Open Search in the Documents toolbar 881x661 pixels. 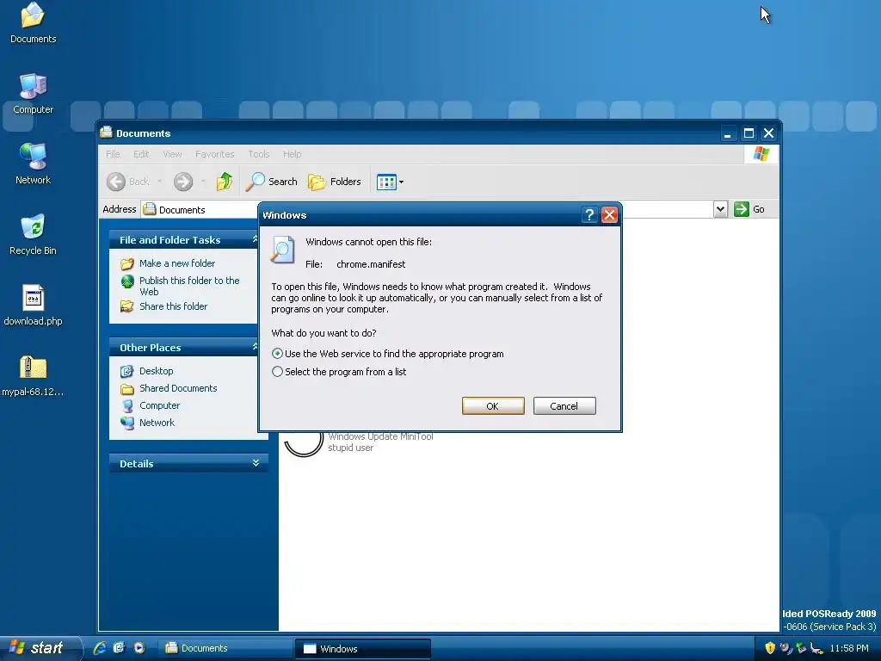tap(272, 182)
